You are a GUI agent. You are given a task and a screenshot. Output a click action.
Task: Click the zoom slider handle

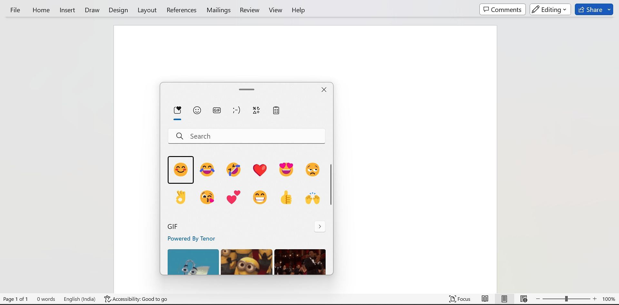[x=566, y=299]
